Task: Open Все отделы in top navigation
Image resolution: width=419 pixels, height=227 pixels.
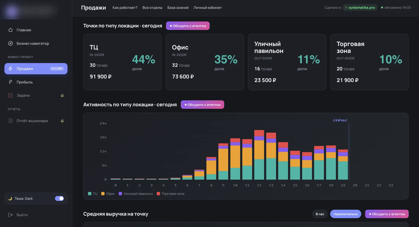Action: click(x=152, y=8)
